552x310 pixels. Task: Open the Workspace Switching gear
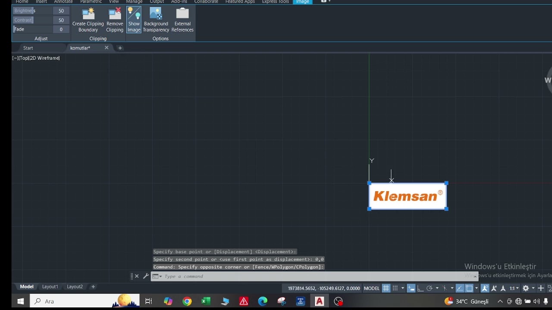[526, 288]
